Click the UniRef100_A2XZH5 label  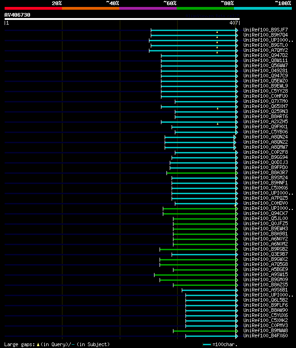[265, 121]
